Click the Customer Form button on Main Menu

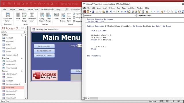[44, 51]
